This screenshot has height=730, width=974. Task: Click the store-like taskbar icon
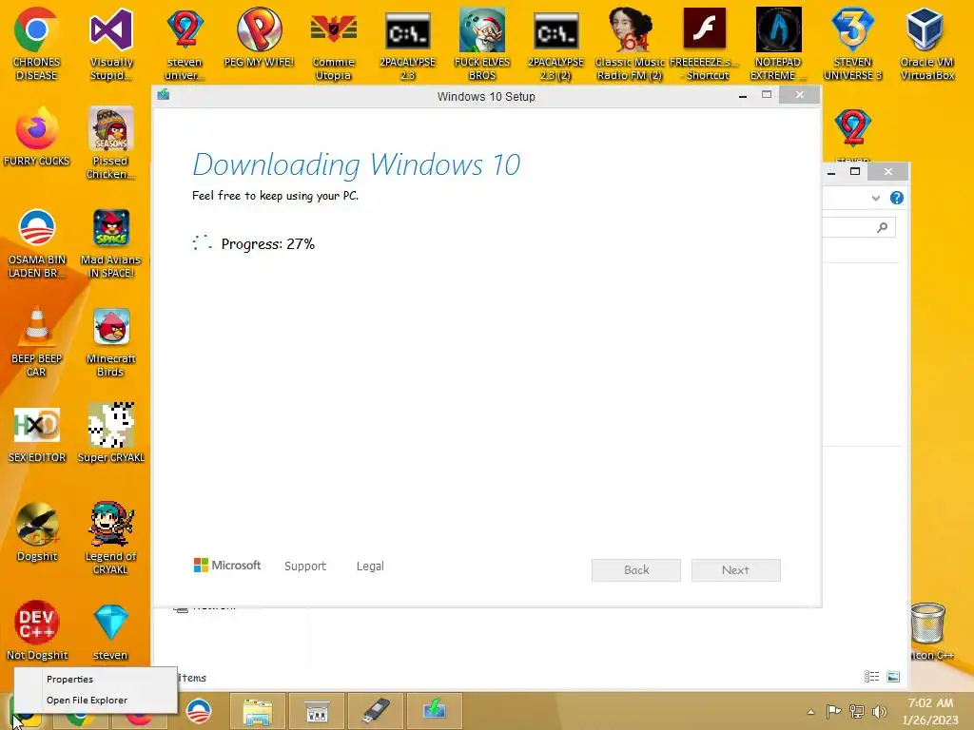click(317, 711)
